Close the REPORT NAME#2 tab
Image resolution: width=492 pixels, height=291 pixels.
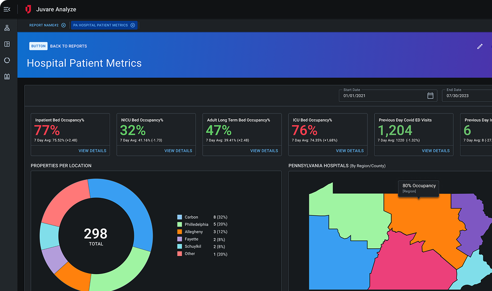click(63, 25)
